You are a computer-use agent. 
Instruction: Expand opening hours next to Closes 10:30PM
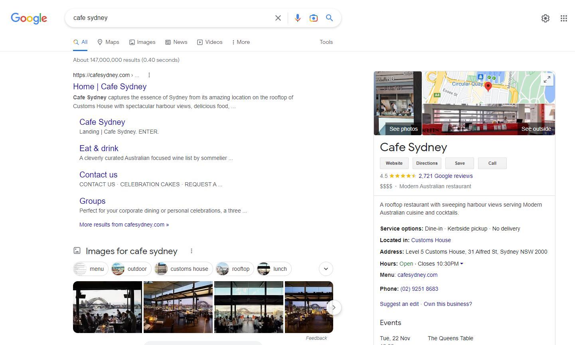coord(462,264)
